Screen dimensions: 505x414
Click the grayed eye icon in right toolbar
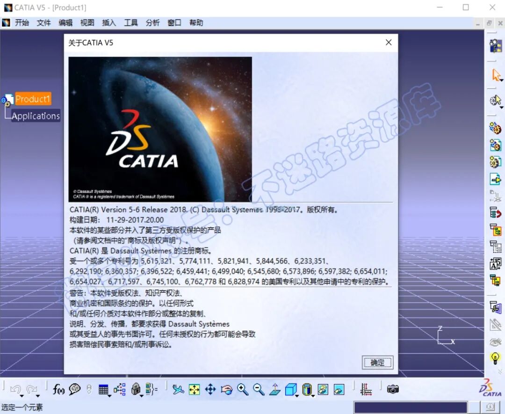(495, 341)
